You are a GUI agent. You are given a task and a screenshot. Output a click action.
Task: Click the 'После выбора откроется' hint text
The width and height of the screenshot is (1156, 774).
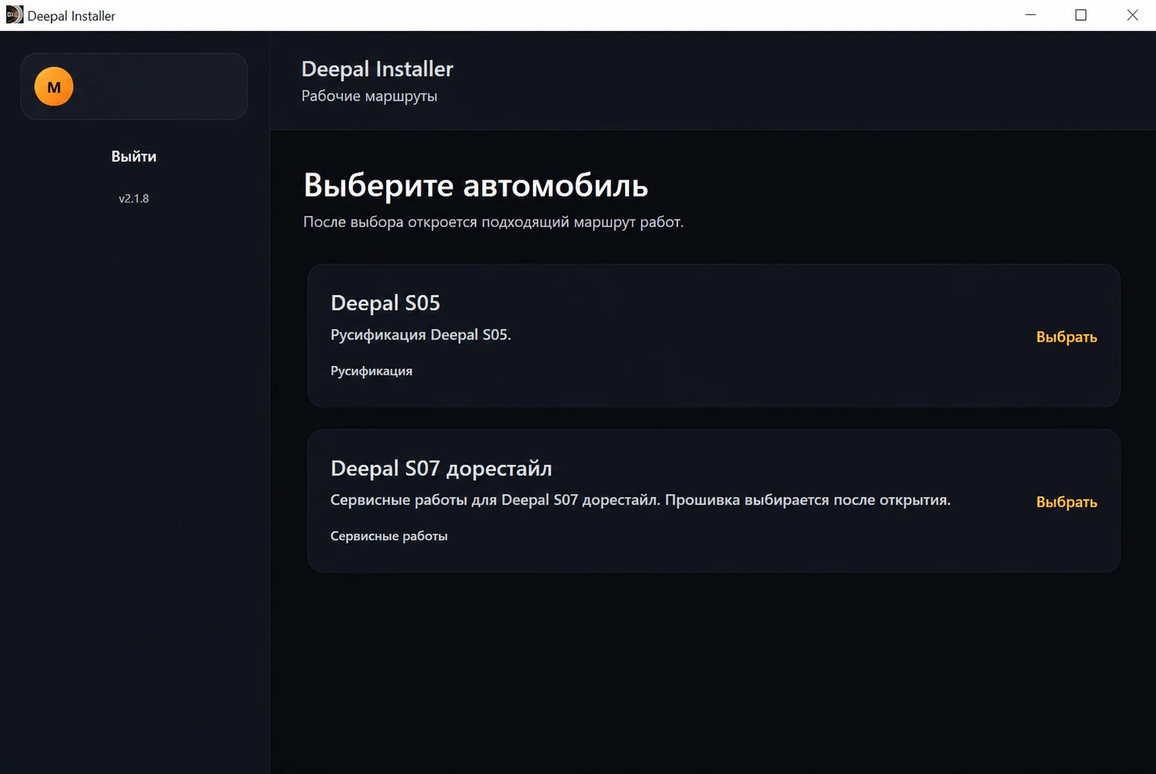493,222
